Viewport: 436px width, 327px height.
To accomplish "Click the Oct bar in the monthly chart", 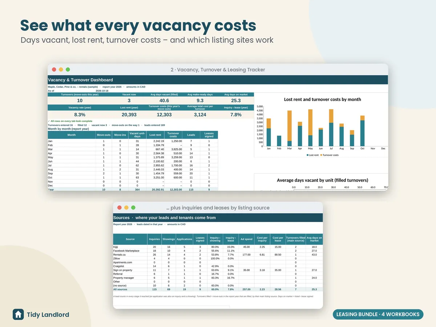I will click(x=362, y=131).
